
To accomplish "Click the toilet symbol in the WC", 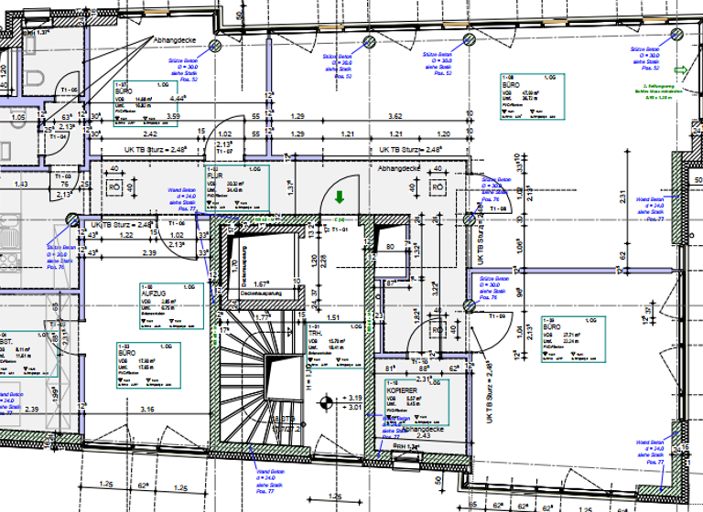I will pos(37,78).
